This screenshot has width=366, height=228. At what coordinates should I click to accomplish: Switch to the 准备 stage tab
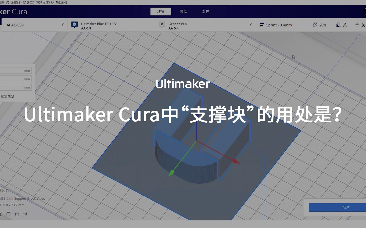[161, 11]
